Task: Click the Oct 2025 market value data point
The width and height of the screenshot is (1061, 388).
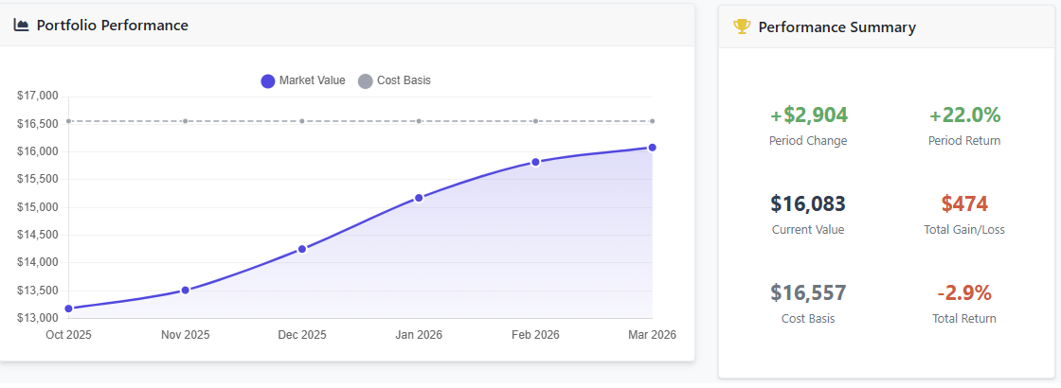Action: point(68,309)
